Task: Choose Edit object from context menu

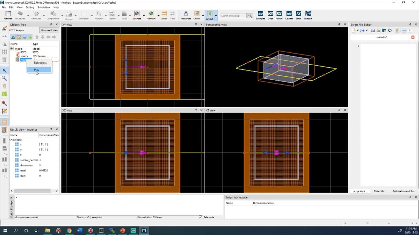Action: point(40,63)
